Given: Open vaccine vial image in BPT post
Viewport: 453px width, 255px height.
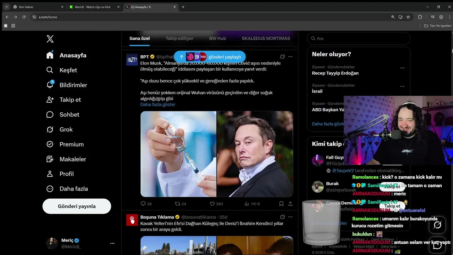Looking at the screenshot, I should (x=178, y=154).
